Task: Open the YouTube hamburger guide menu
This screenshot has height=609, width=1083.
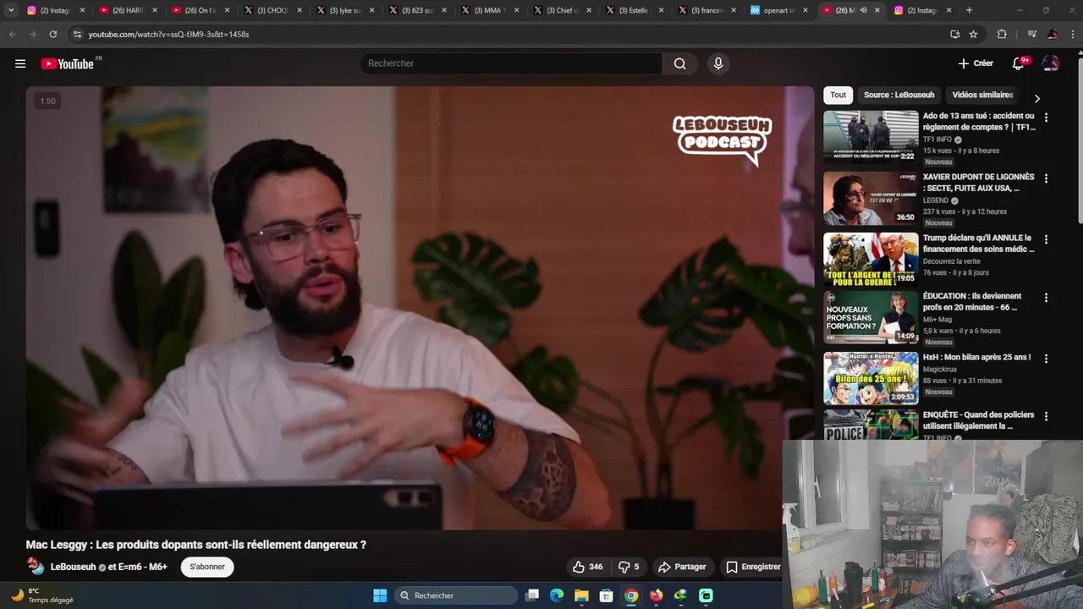Action: [x=20, y=63]
